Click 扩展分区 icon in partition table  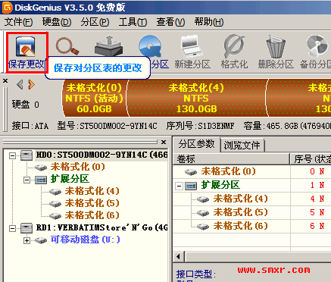[191, 186]
